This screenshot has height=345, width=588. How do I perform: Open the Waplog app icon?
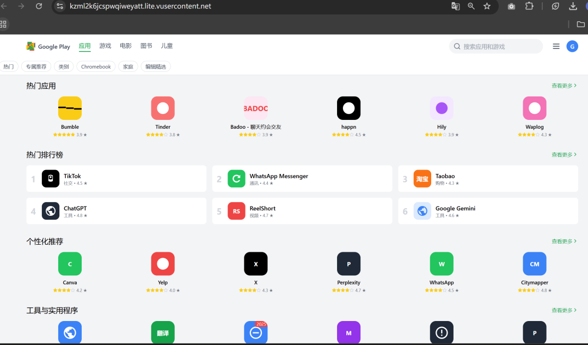(x=535, y=108)
